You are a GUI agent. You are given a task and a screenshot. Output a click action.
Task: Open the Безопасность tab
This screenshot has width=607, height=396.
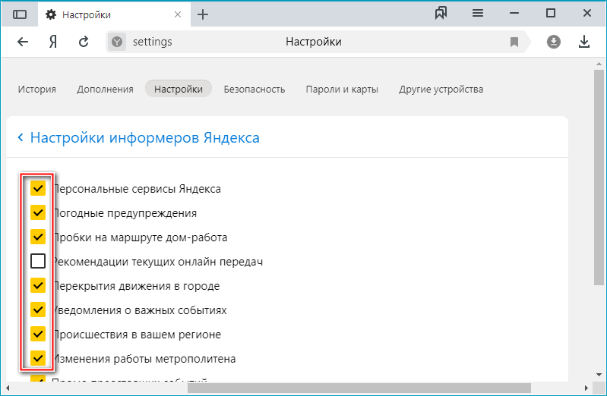(254, 90)
